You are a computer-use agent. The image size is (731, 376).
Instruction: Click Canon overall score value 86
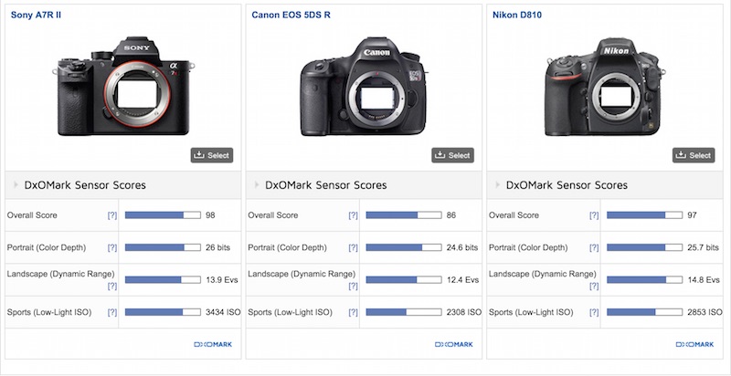pos(450,215)
